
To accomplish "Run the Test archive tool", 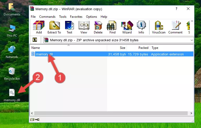I will (69, 27).
